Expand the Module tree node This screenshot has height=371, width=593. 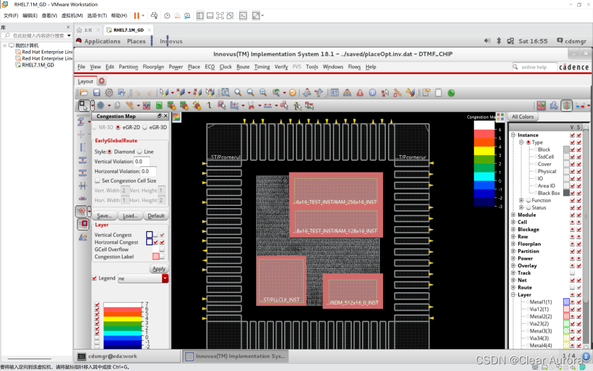(513, 215)
